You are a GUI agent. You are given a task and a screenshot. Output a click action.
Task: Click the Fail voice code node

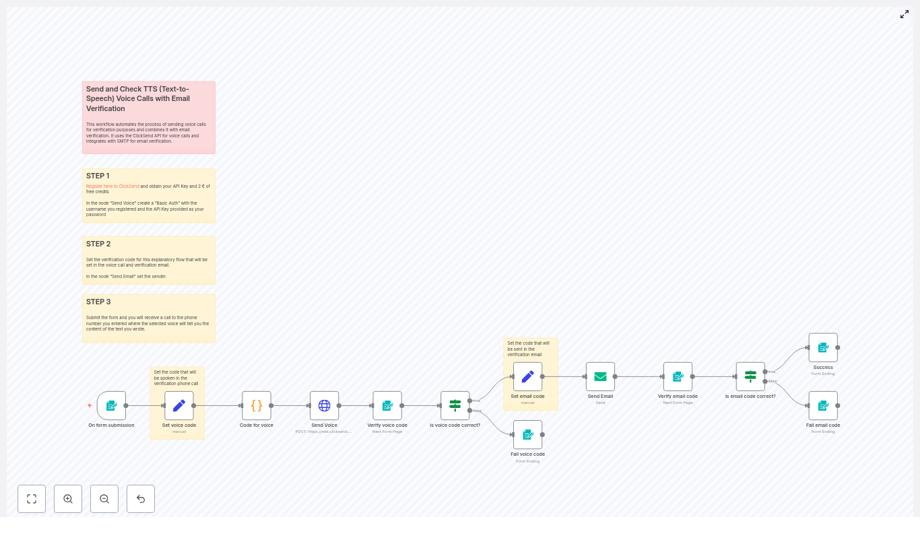pyautogui.click(x=527, y=434)
